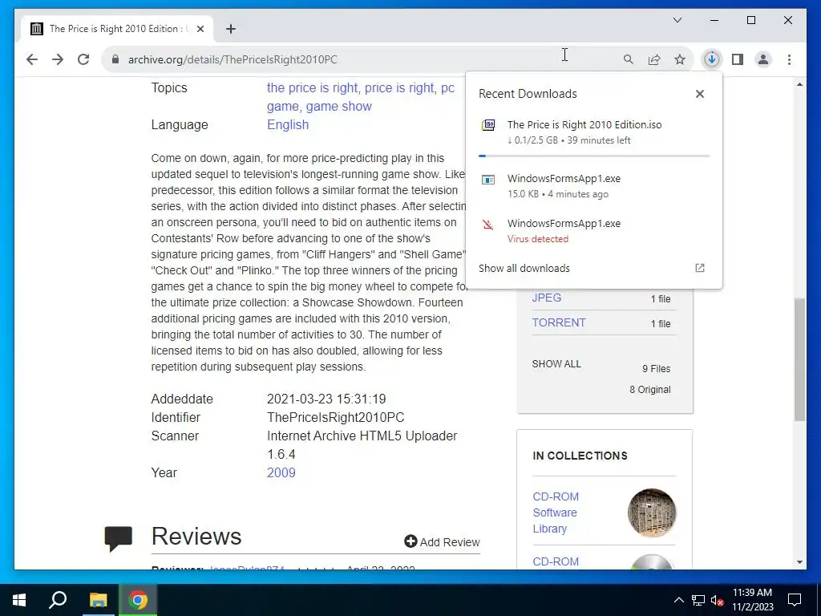
Task: Click the muted volume tray icon
Action: click(717, 600)
